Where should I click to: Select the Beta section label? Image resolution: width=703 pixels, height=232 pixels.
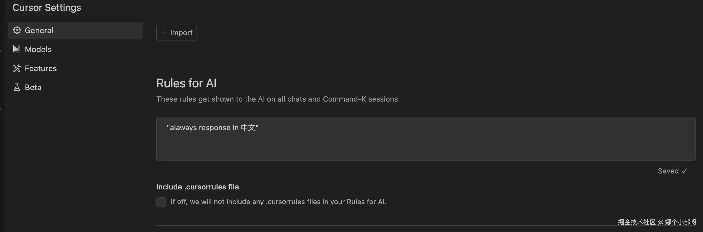coord(33,87)
